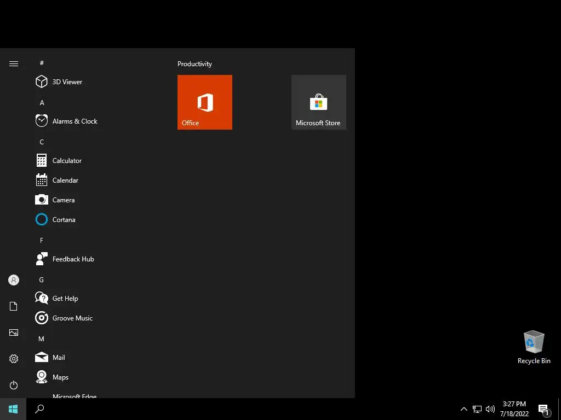Viewport: 561px width, 420px height.
Task: Launch the Get Help app
Action: pos(56,298)
